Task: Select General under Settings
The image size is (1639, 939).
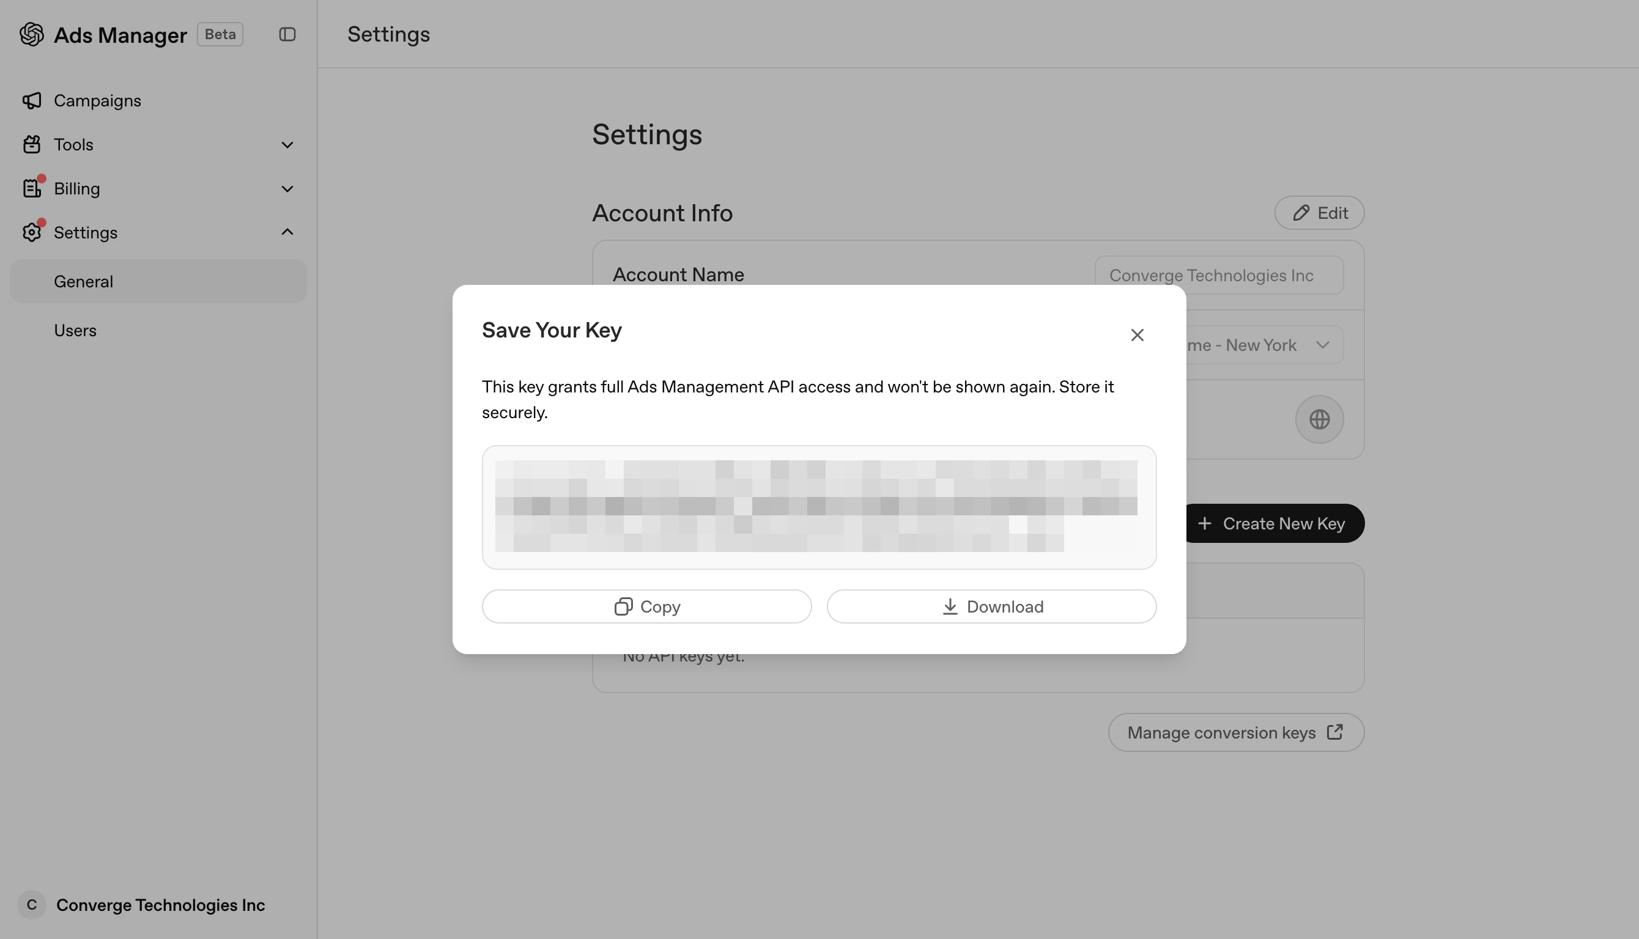Action: point(158,281)
